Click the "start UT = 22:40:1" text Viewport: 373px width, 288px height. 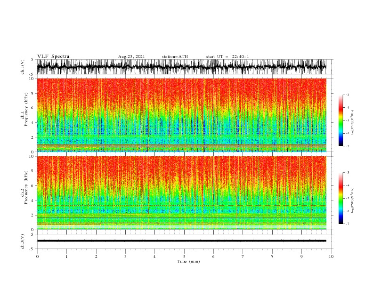click(227, 56)
